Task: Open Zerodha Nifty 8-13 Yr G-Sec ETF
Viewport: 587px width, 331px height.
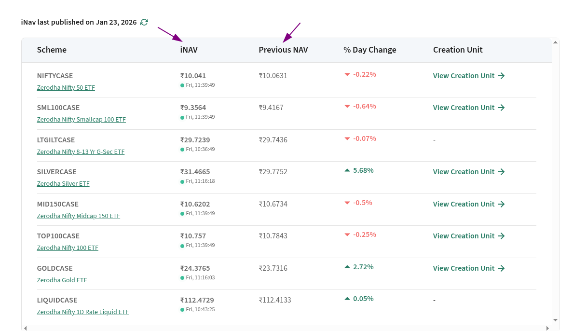Action: point(81,152)
